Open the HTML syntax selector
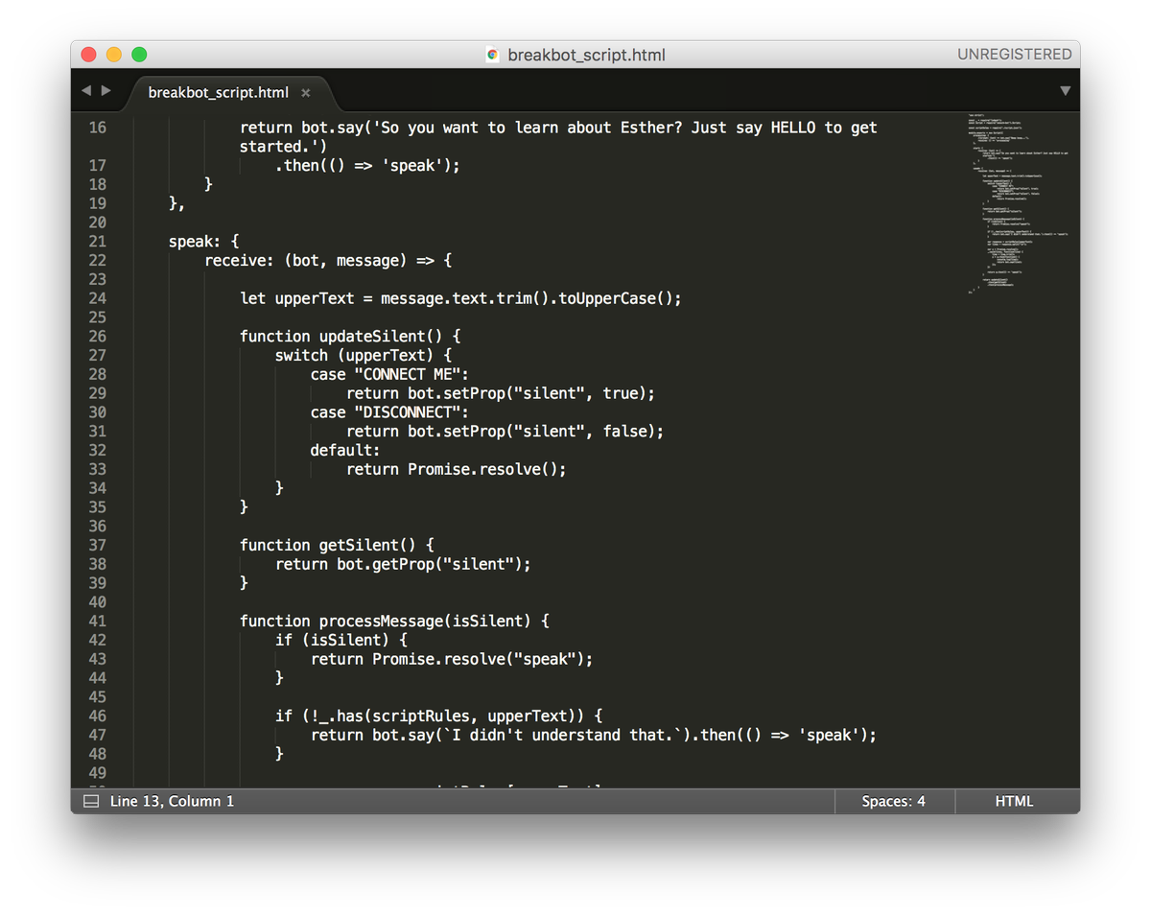 (x=1014, y=801)
